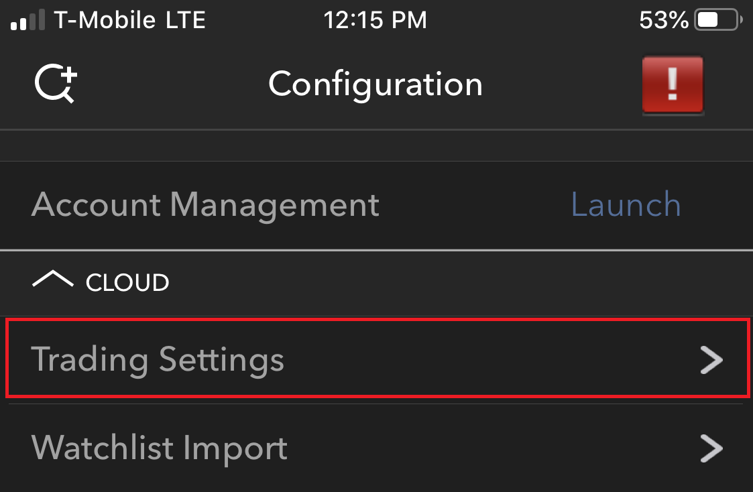This screenshot has height=492, width=753.
Task: Tap the 53% battery percentage
Action: [664, 20]
